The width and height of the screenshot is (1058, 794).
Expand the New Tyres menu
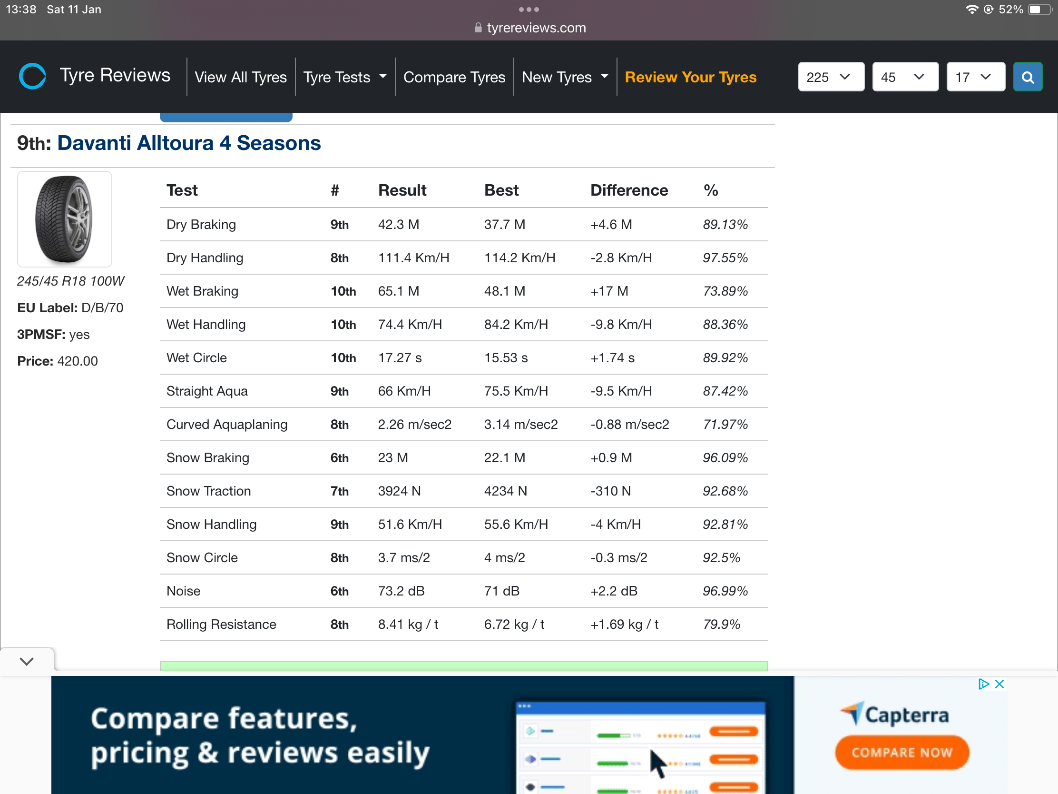click(565, 77)
